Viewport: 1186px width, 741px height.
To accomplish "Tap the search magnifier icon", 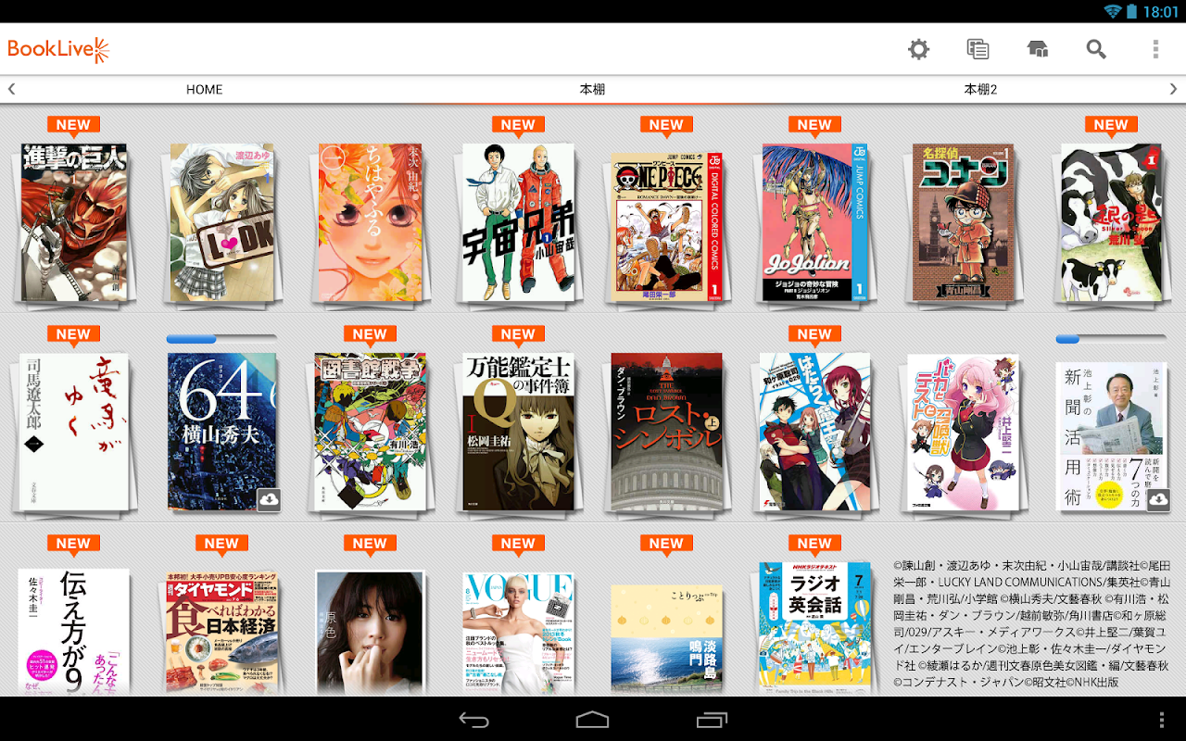I will pyautogui.click(x=1096, y=49).
